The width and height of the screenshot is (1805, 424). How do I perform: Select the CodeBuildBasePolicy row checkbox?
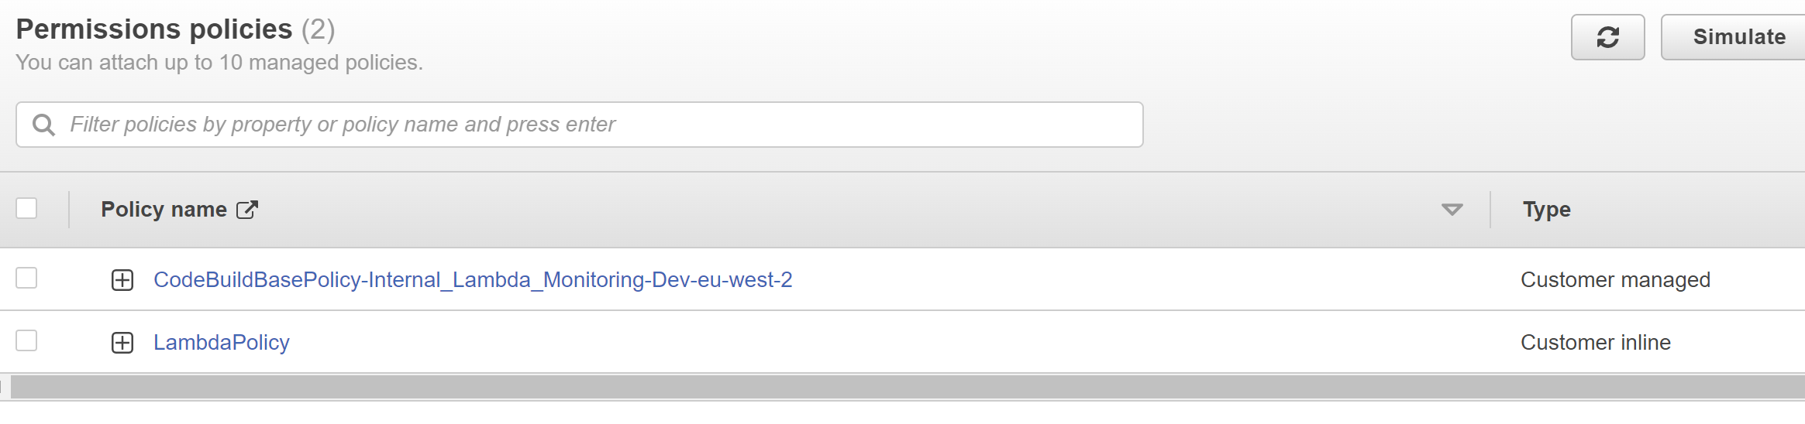(x=26, y=278)
